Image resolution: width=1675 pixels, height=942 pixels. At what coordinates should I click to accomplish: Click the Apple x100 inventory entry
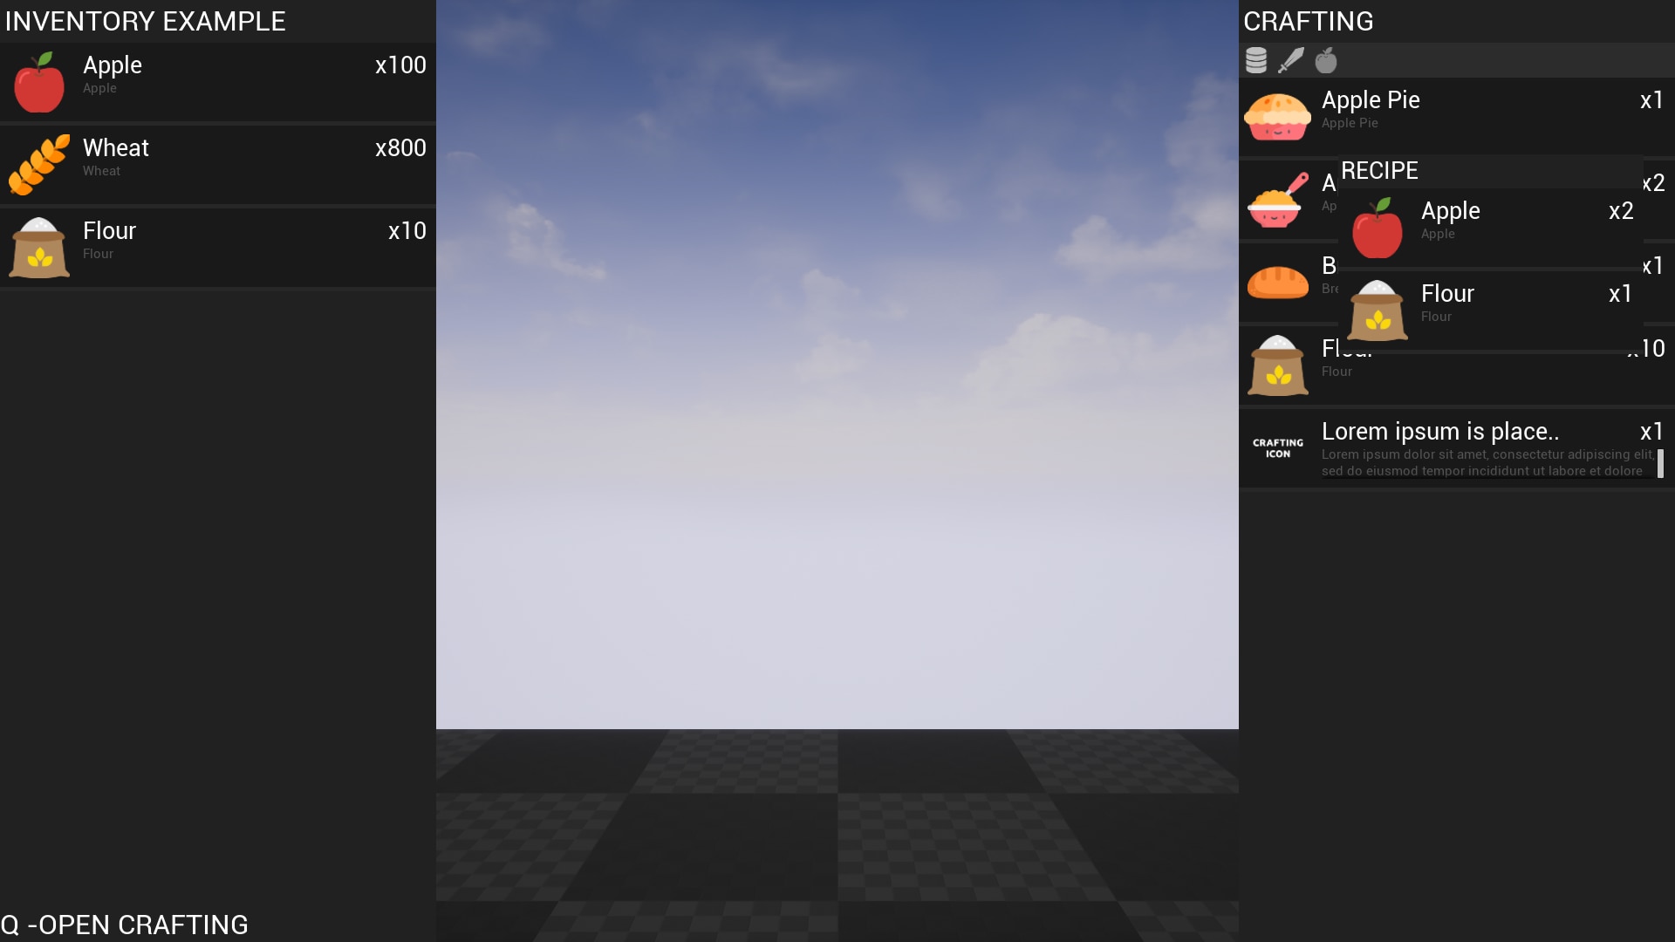point(217,73)
